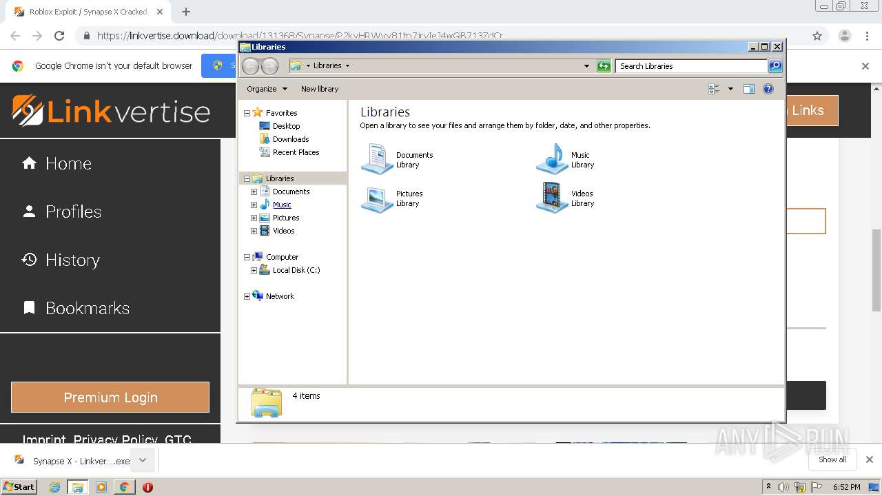The height and width of the screenshot is (496, 882).
Task: Expand the Music tree node
Action: point(254,205)
